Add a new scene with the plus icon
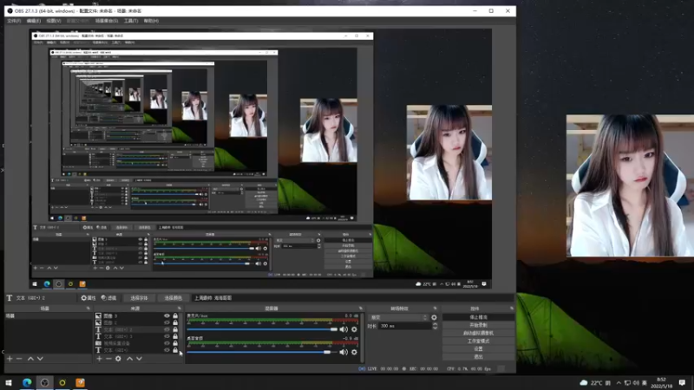Viewport: 694px width, 390px height. pos(10,359)
